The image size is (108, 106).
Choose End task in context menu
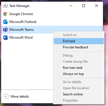(x=79, y=41)
